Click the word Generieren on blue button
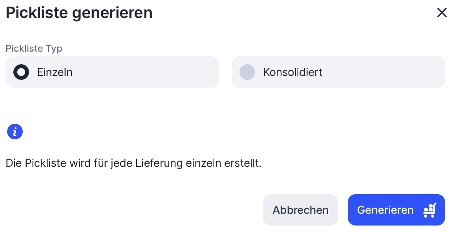453x231 pixels. click(x=385, y=210)
